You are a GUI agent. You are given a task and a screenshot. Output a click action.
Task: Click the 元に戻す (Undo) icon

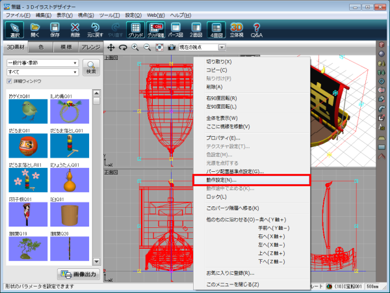(96, 29)
